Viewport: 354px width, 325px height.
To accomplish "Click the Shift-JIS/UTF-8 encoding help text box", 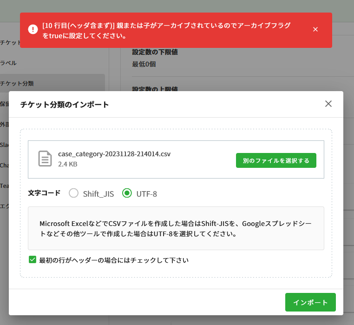I will click(176, 228).
